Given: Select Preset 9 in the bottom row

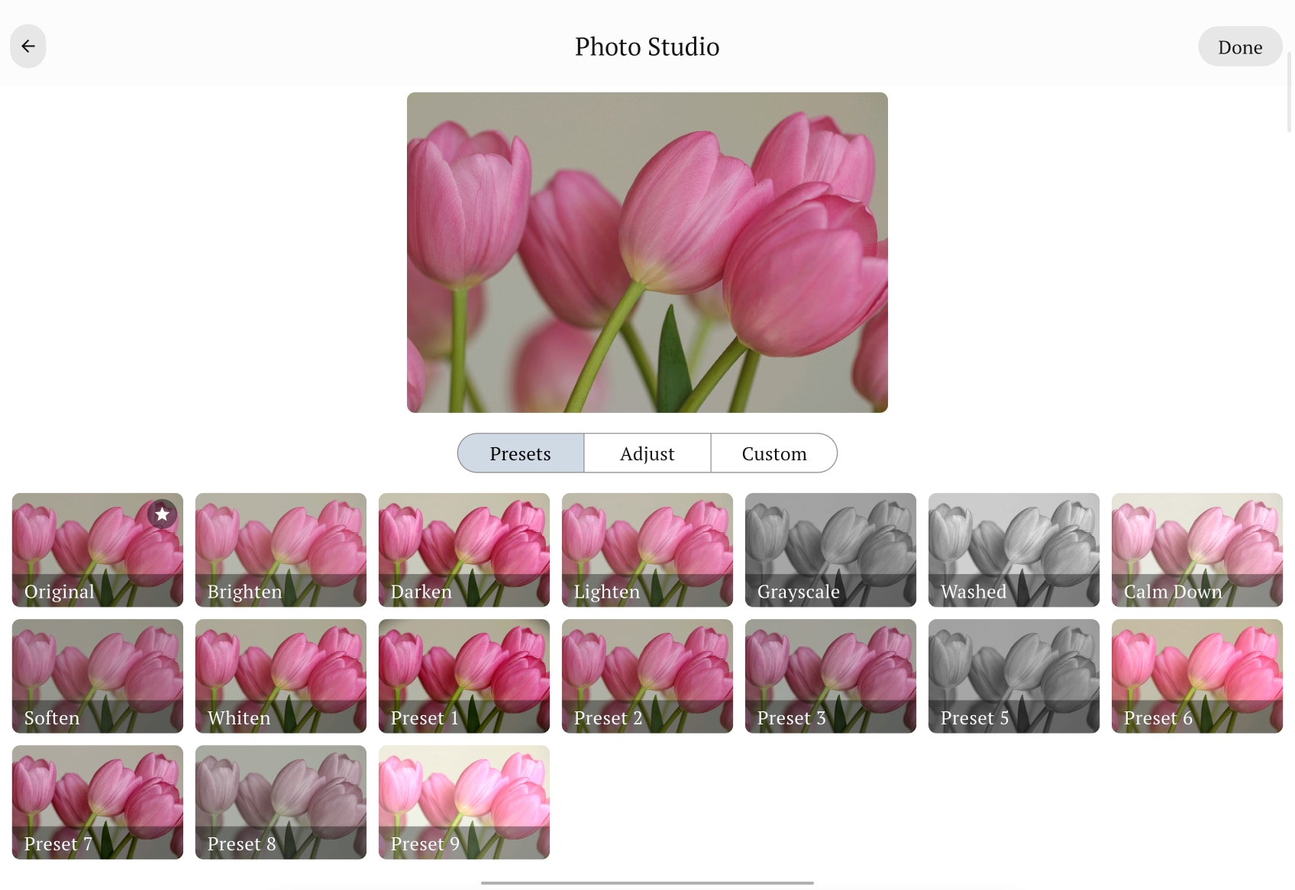Looking at the screenshot, I should tap(463, 801).
